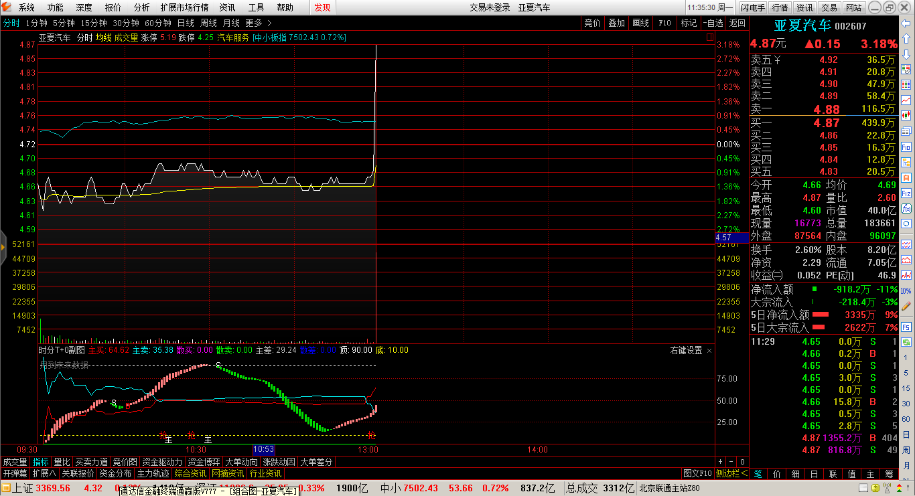Open the 功能 menu
This screenshot has height=496, width=915.
(x=56, y=7)
